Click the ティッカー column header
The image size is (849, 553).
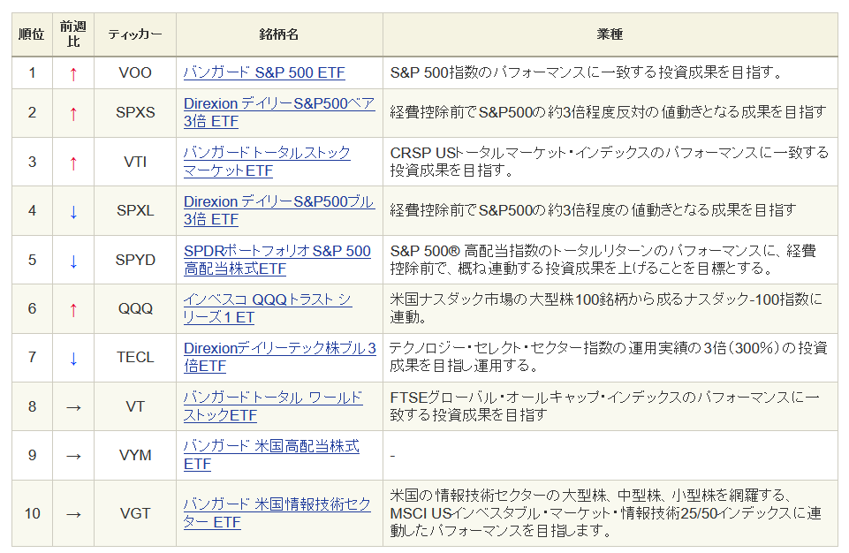point(135,34)
